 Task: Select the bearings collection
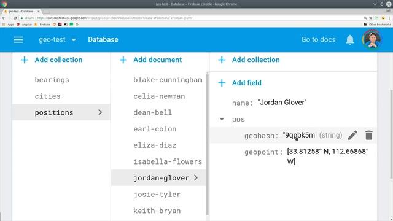(x=61, y=80)
